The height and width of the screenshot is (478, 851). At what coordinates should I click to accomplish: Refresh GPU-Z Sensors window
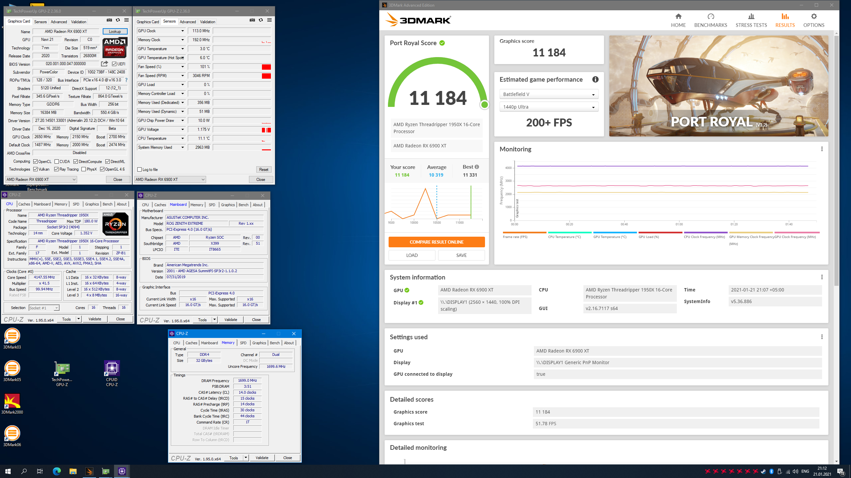pos(261,20)
